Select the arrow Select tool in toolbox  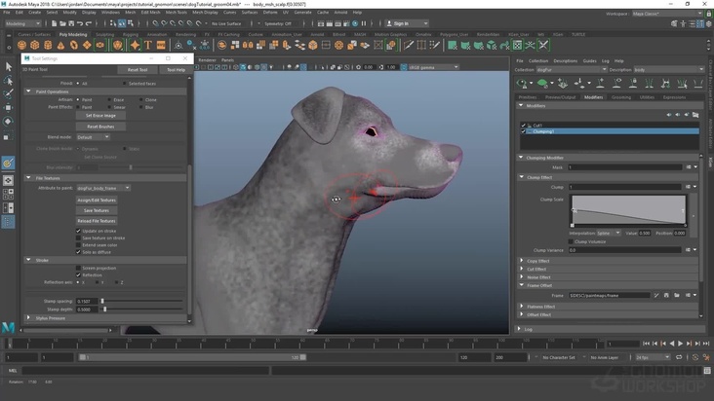pyautogui.click(x=9, y=67)
